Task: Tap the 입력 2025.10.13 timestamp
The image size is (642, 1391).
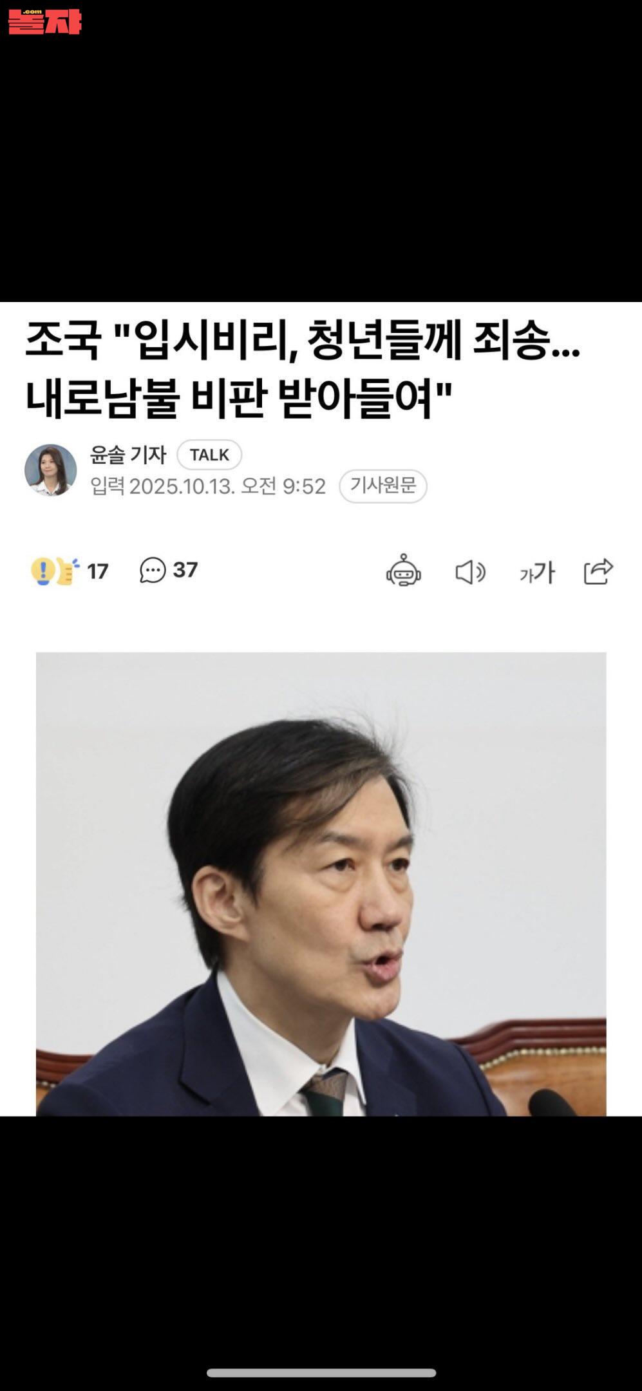Action: (208, 486)
